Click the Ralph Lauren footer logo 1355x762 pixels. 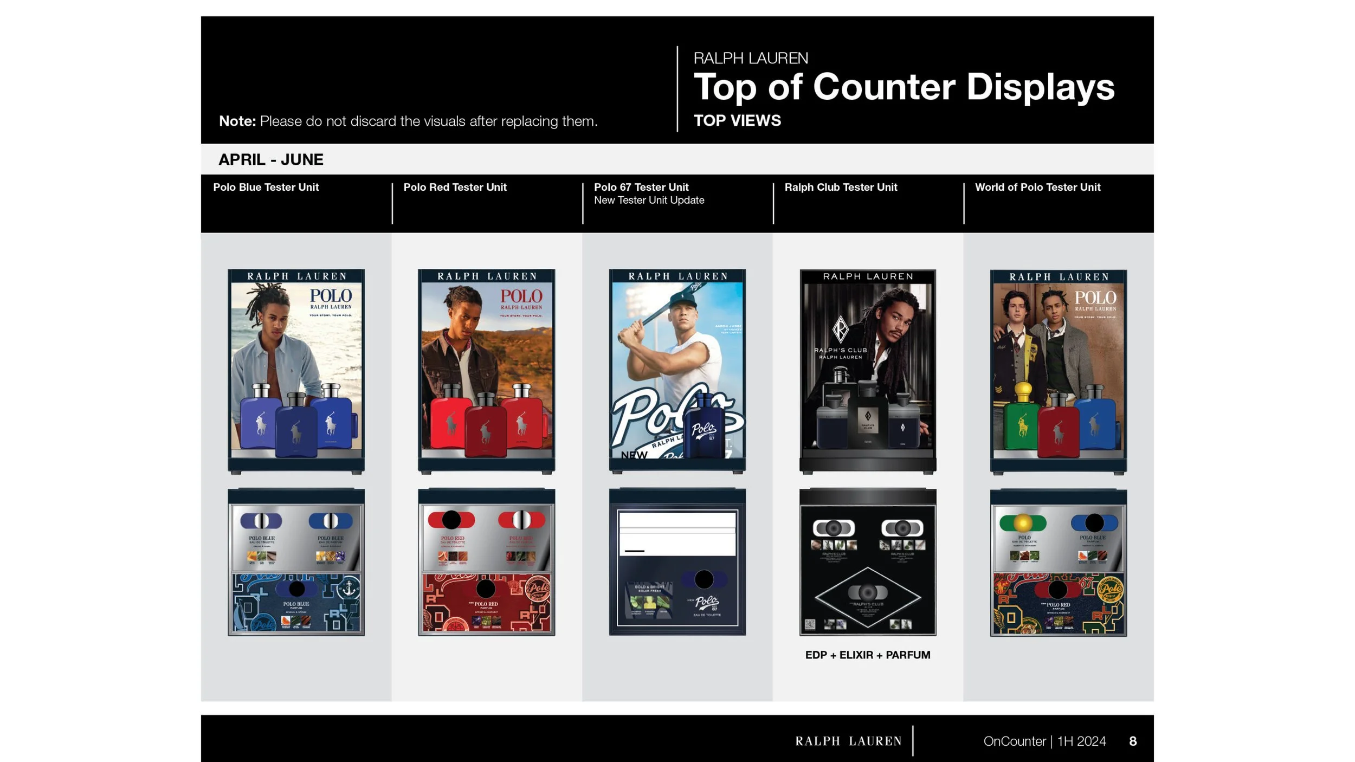coord(848,741)
